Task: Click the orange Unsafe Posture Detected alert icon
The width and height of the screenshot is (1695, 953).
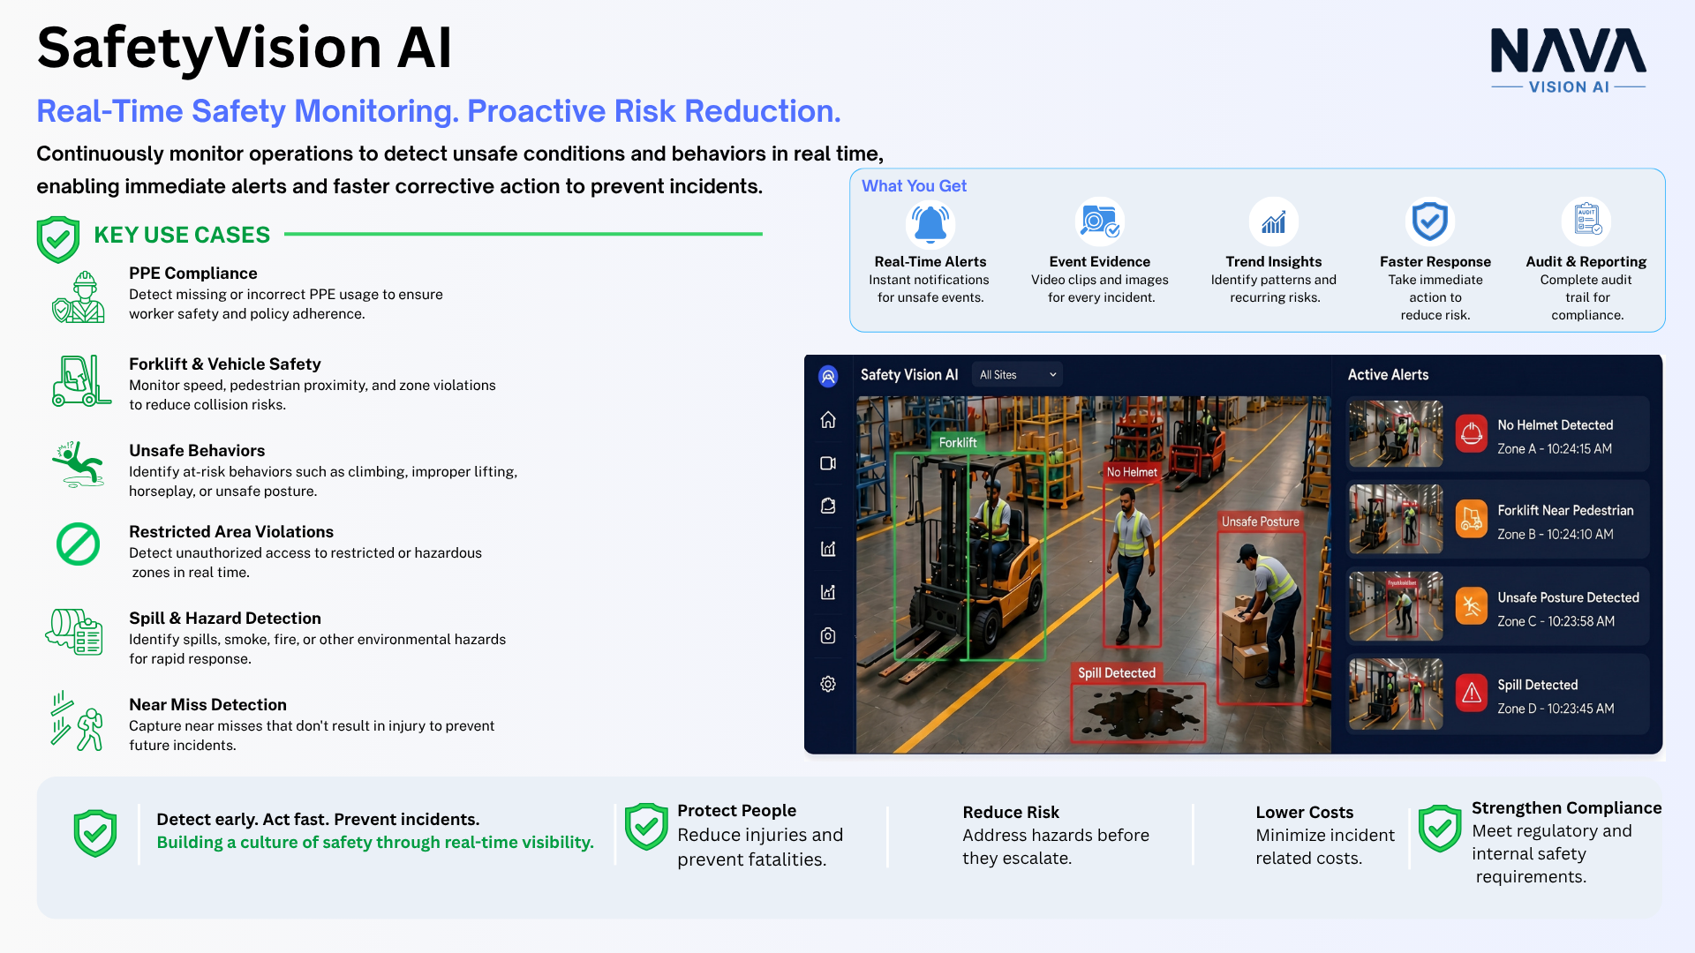Action: pyautogui.click(x=1472, y=606)
